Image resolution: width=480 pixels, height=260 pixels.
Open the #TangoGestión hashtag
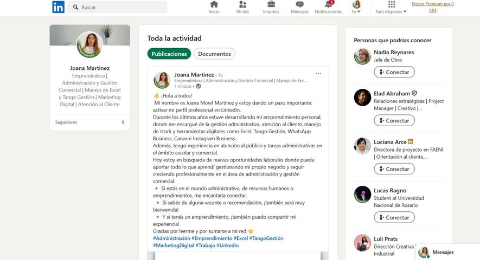[266, 238]
